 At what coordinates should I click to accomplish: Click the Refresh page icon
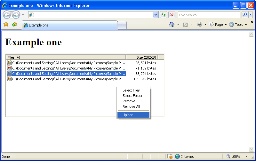point(164,15)
